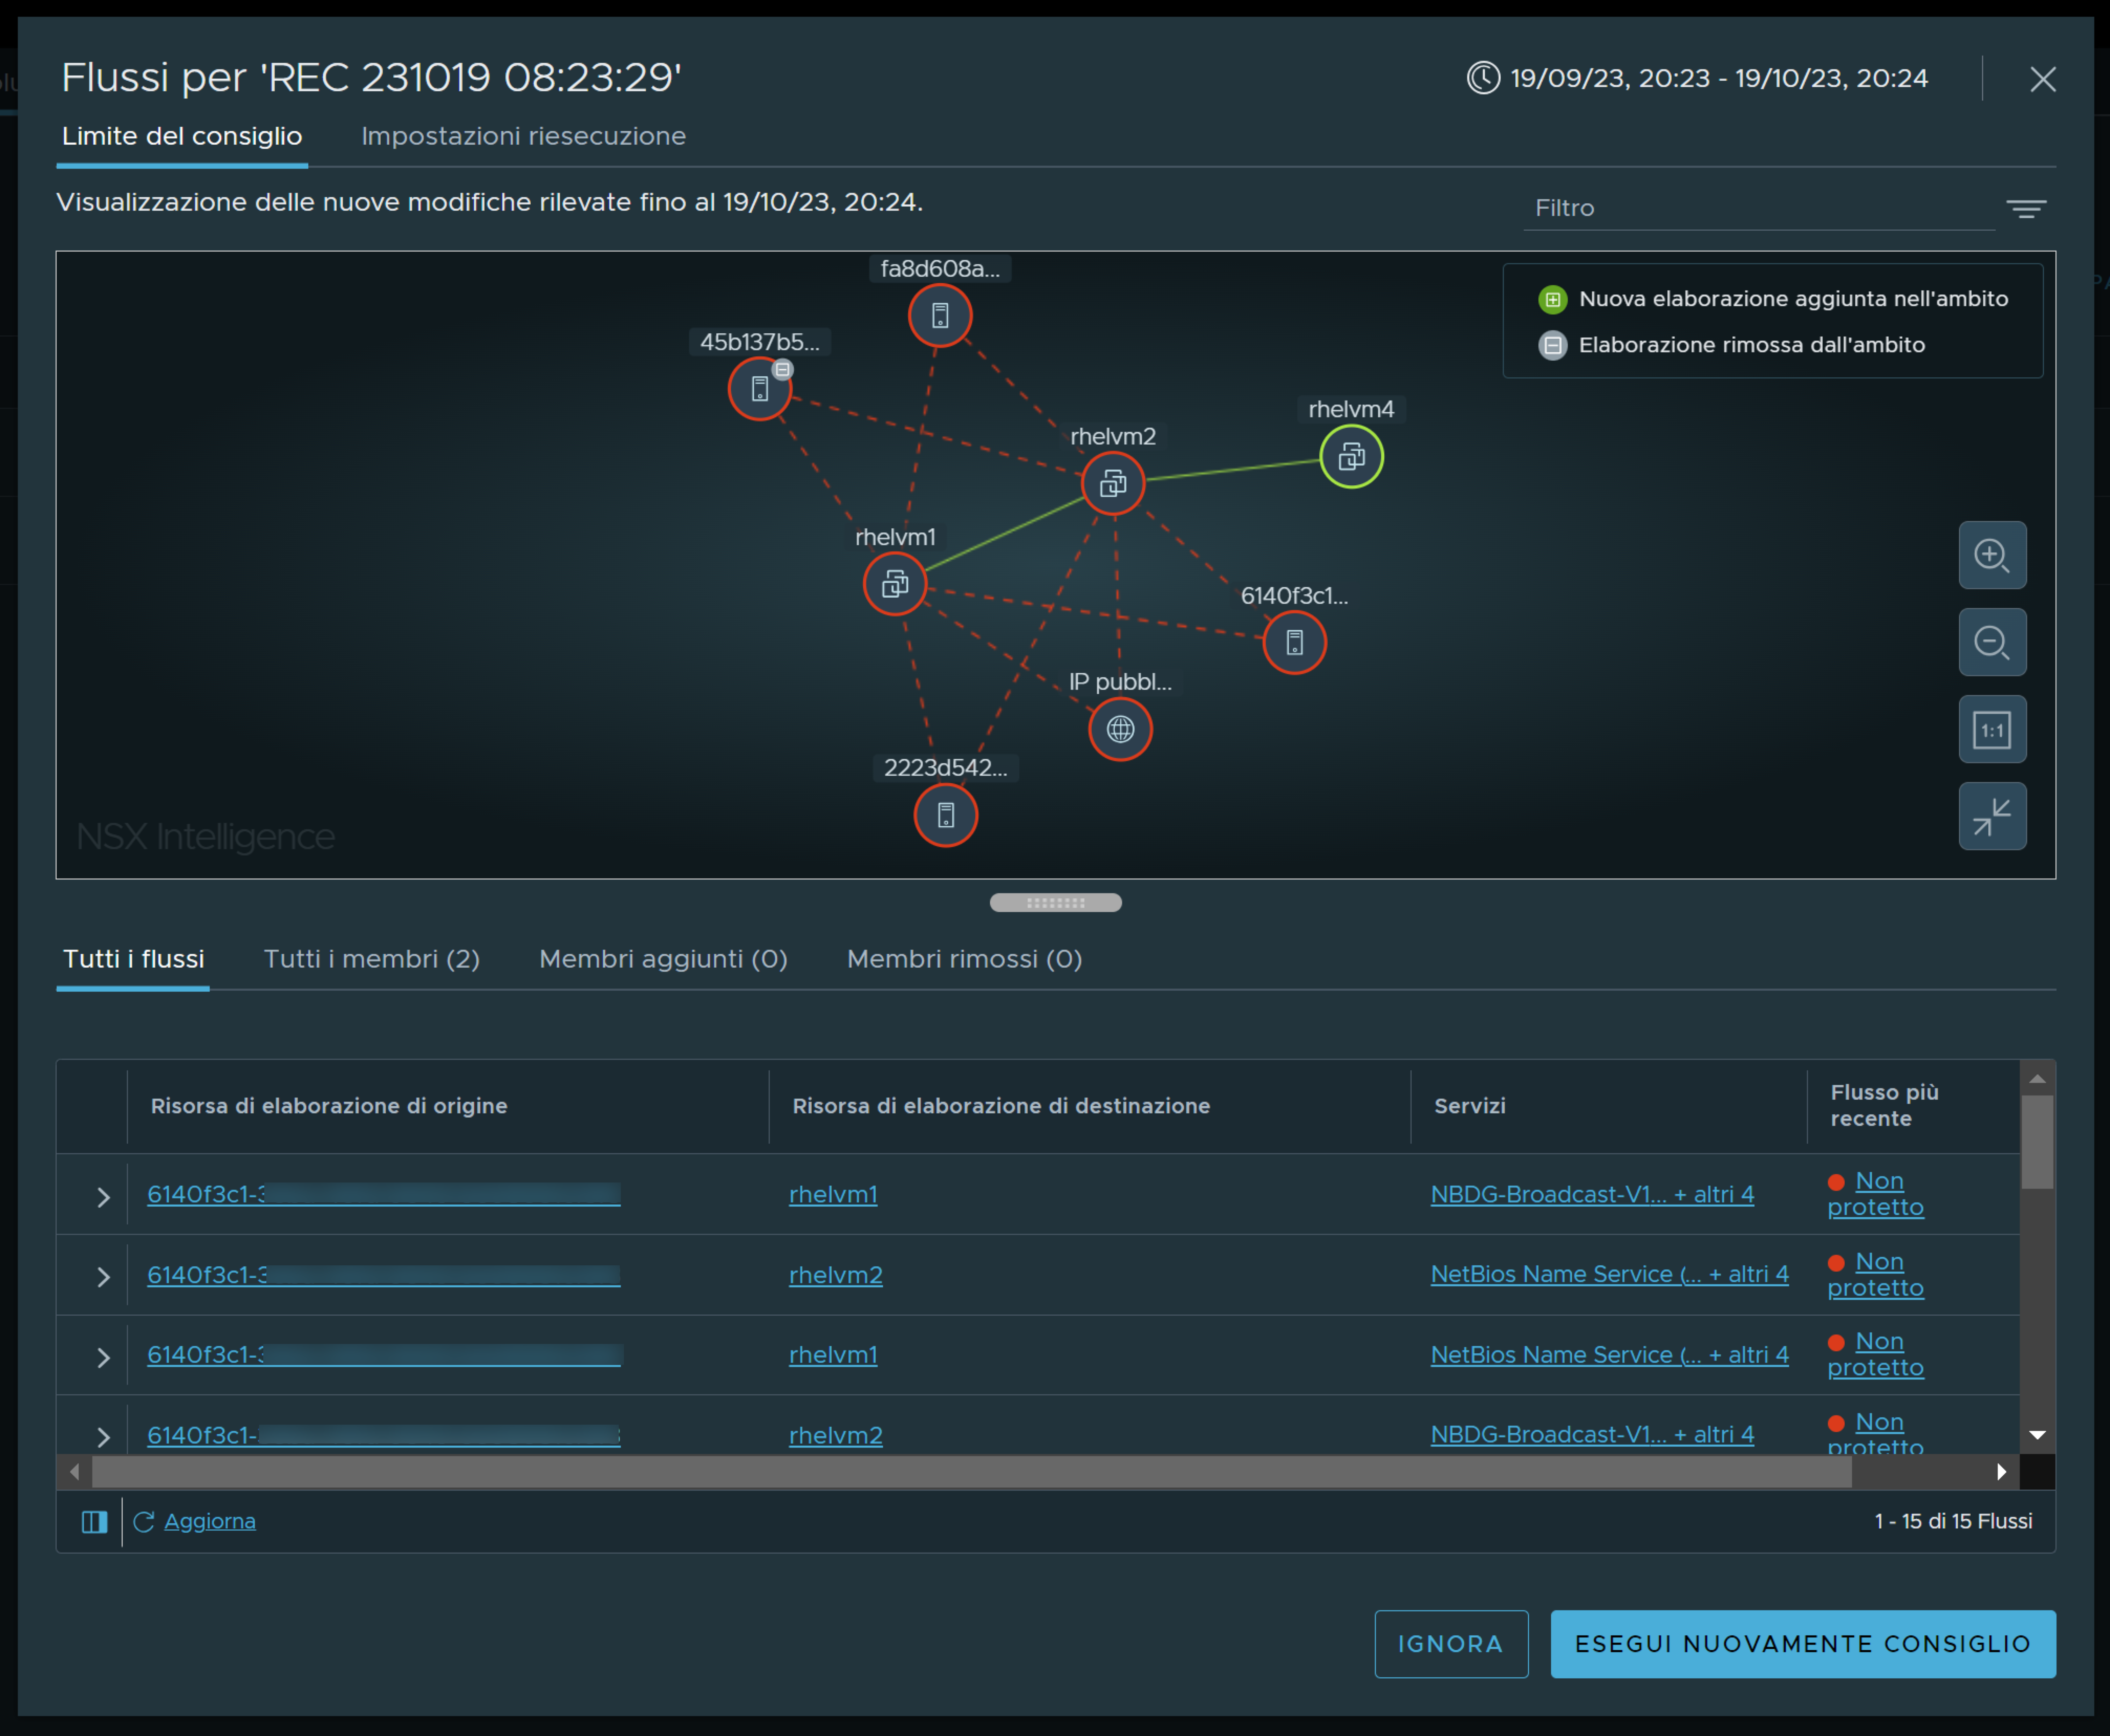
Task: Click the scroll left arrow of table
Action: pos(74,1472)
